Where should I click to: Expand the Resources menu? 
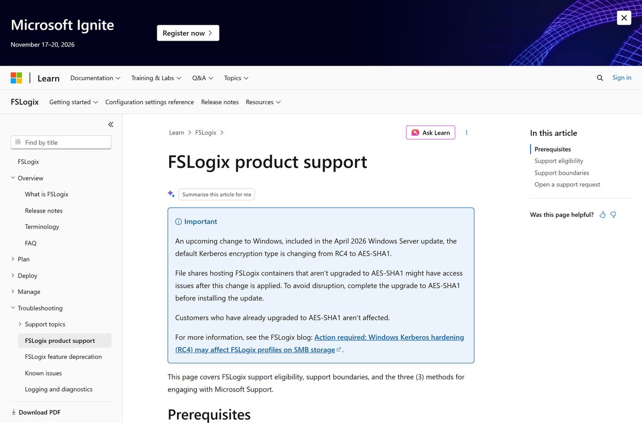(263, 102)
